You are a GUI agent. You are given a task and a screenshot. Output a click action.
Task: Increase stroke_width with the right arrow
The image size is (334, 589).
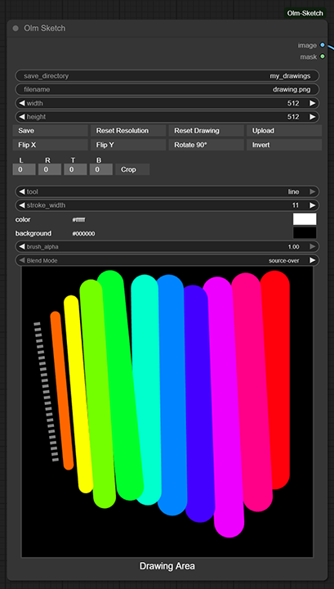pos(312,205)
